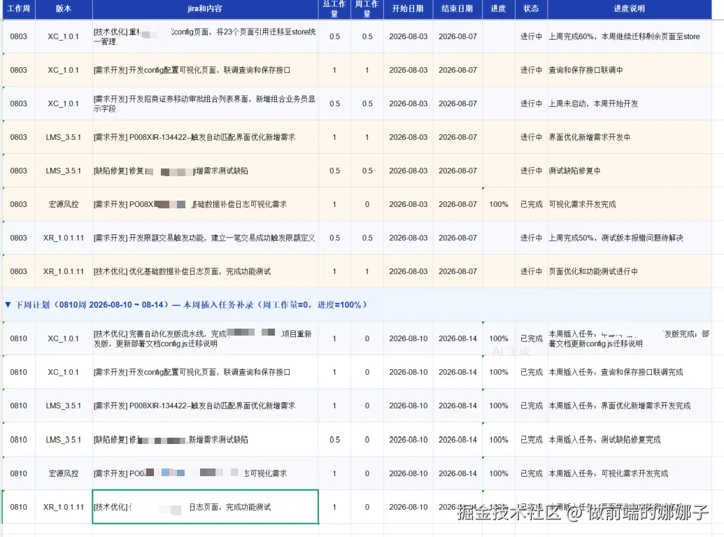This screenshot has width=724, height=537.
Task: Click 工作周 '0803' in the 招商证券 row
Action: 18,103
